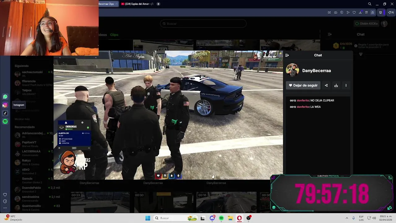Share the DanyBecerraa clip
This screenshot has height=223, width=396.
coord(326,85)
